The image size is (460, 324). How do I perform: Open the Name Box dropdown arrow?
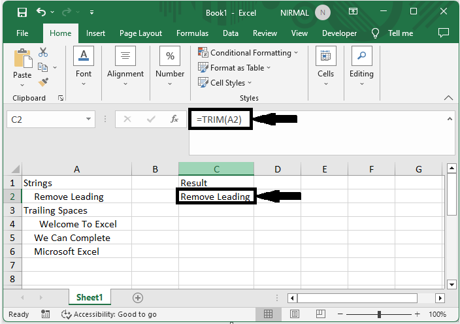coord(88,119)
